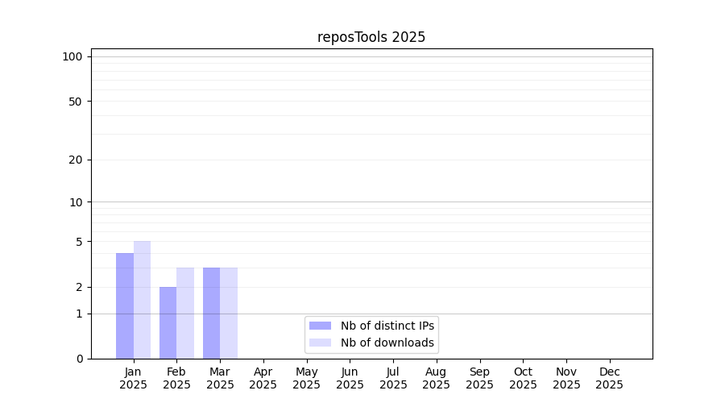This screenshot has width=725, height=403.
Task: Pick the Mar 2025 downloads bar
Action: [229, 313]
